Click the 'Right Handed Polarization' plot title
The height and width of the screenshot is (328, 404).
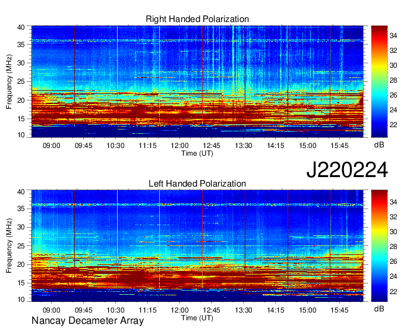197,19
